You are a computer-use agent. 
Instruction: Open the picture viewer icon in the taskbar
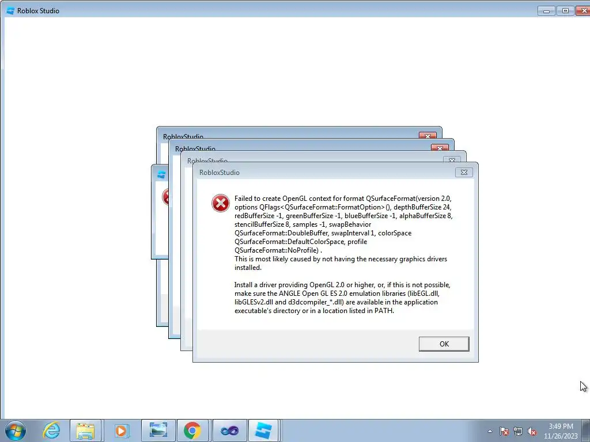158,430
